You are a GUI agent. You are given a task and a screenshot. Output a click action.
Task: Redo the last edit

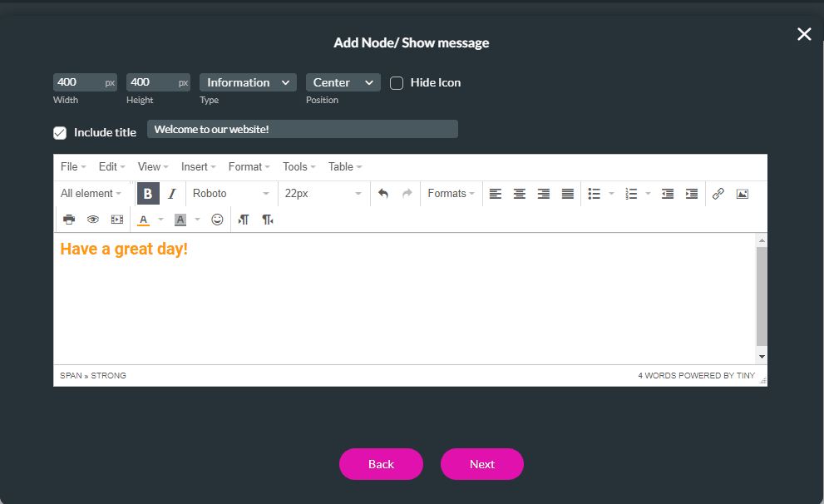[x=405, y=193]
